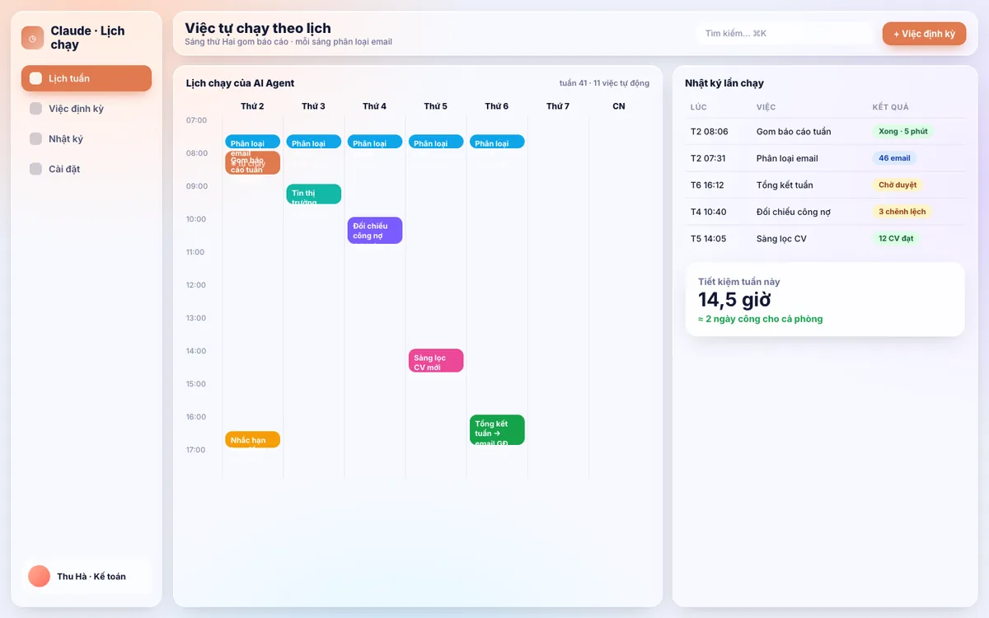
Task: Click the KẾT QUẢ column header
Action: pyautogui.click(x=893, y=107)
